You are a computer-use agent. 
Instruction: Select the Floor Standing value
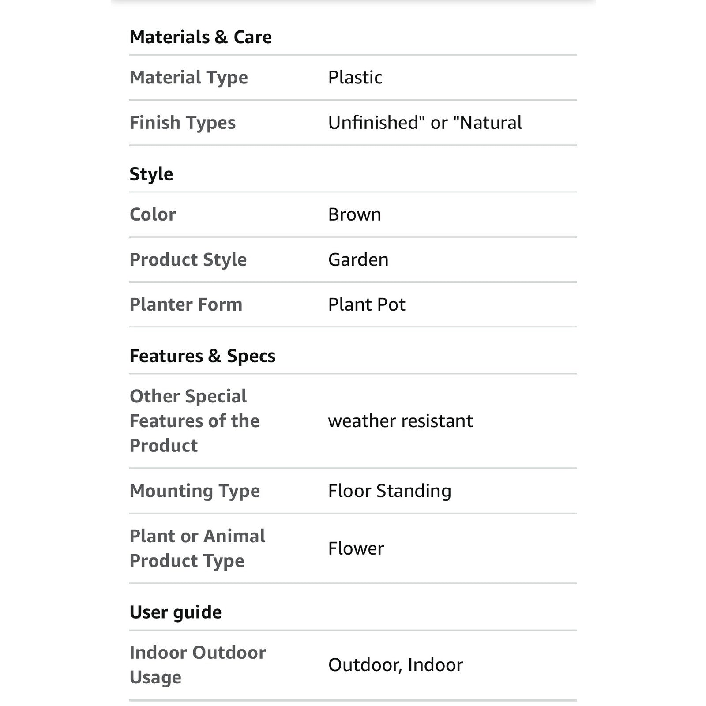(x=390, y=491)
